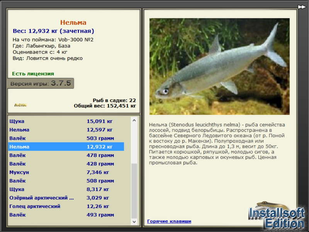The height and width of the screenshot is (232, 309).
Task: Click the На что поймана: Vob-3000 №2 line
Action: click(53, 40)
